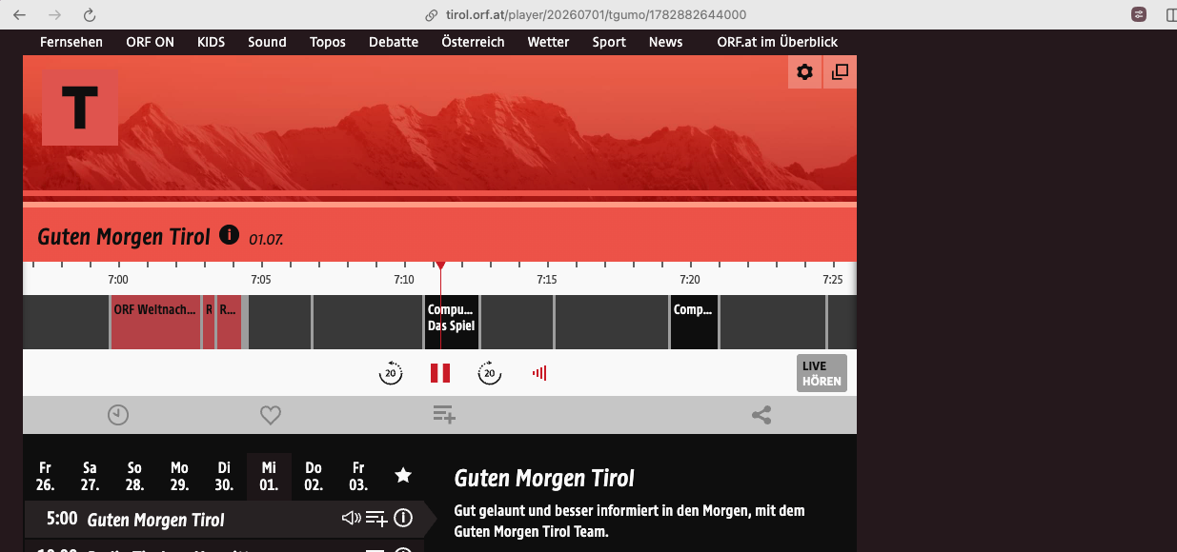1177x552 pixels.
Task: Add to playlist in gray toolbar
Action: click(x=444, y=415)
